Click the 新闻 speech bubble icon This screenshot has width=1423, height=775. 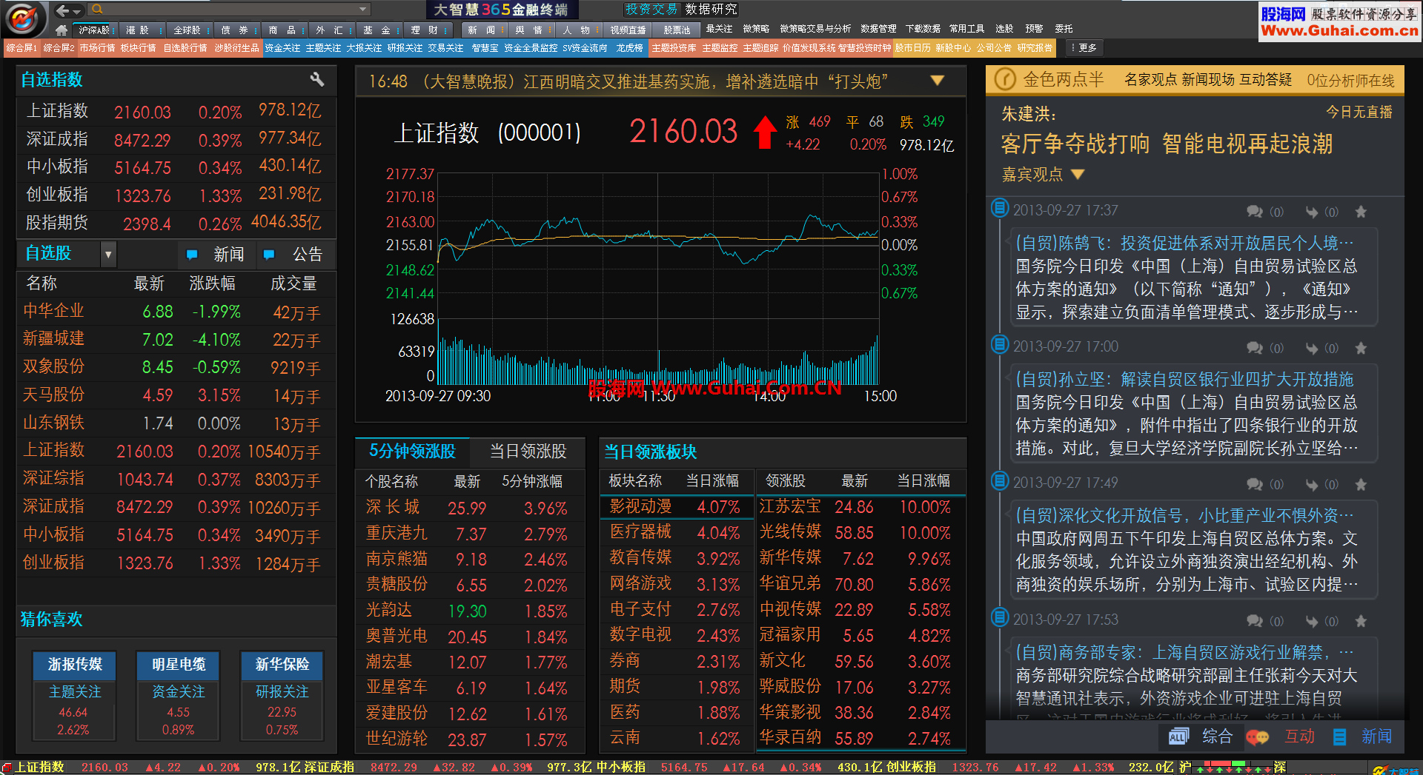192,255
